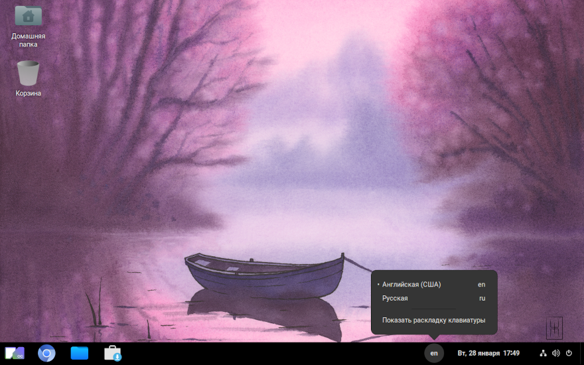This screenshot has width=584, height=365.
Task: Click the en code beside Английская (США)
Action: (x=482, y=284)
